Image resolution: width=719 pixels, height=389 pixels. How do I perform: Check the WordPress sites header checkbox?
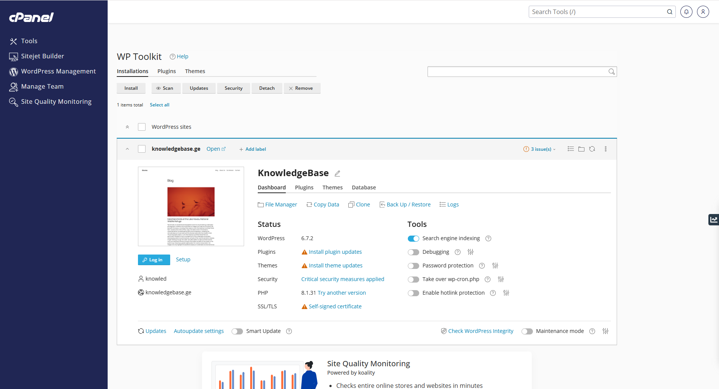[142, 127]
